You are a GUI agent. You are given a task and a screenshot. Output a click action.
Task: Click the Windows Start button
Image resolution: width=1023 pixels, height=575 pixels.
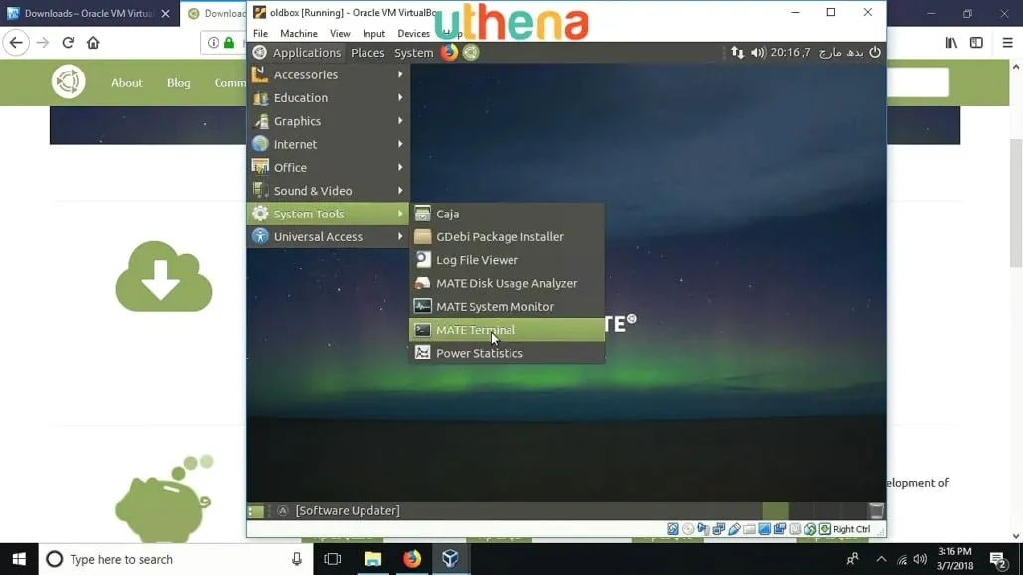19,559
